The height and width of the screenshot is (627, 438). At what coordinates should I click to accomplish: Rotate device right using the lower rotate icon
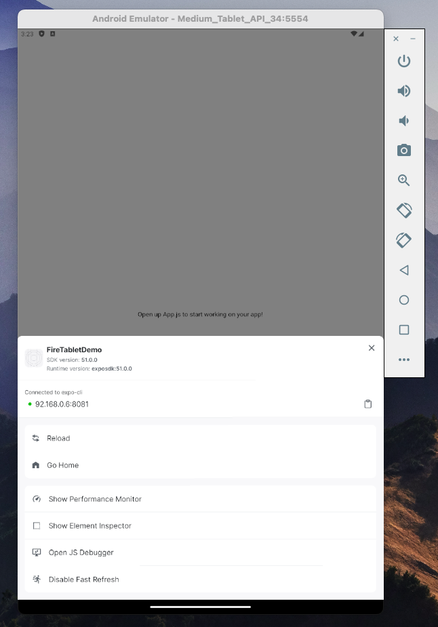click(404, 240)
